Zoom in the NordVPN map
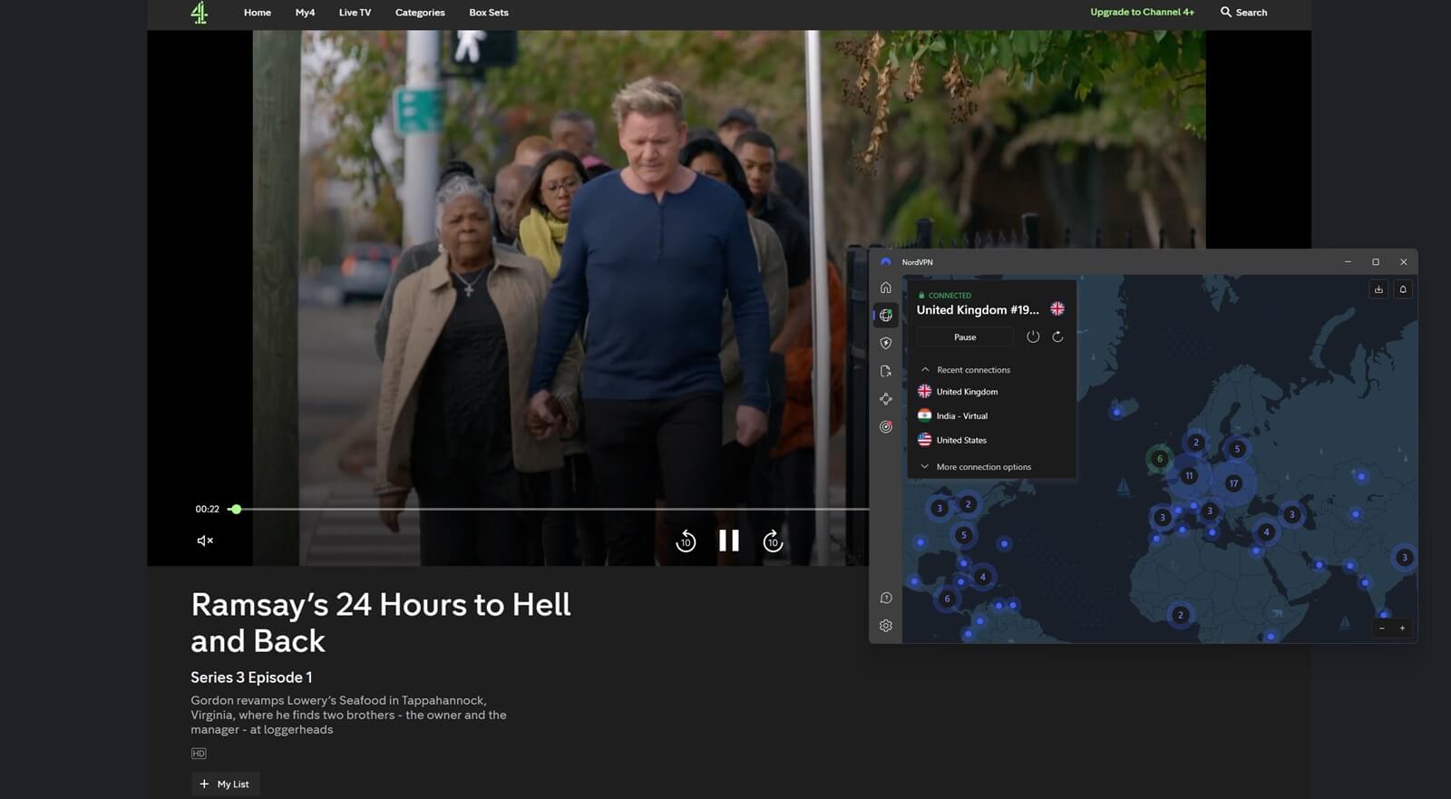The image size is (1451, 799). 1402,628
